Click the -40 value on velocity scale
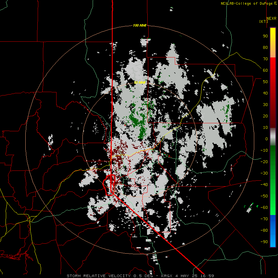 click(x=264, y=185)
